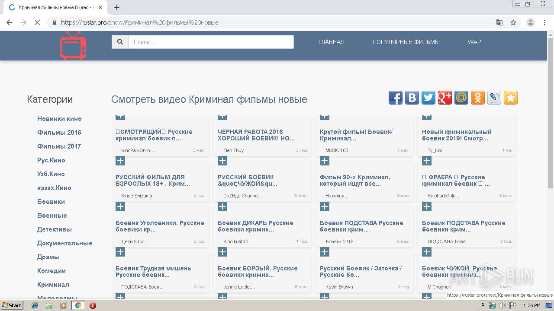This screenshot has width=554, height=311.
Task: Share the page on Twitter
Action: 428,98
